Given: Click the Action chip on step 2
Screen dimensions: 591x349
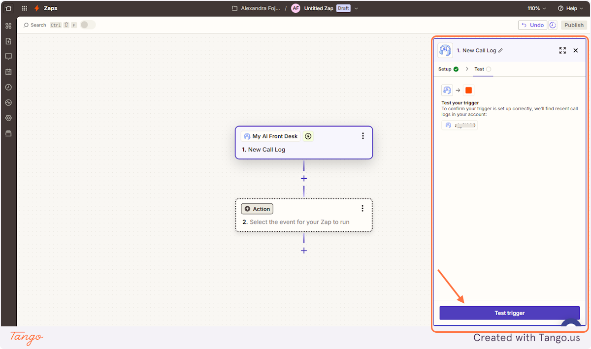Looking at the screenshot, I should click(x=257, y=209).
